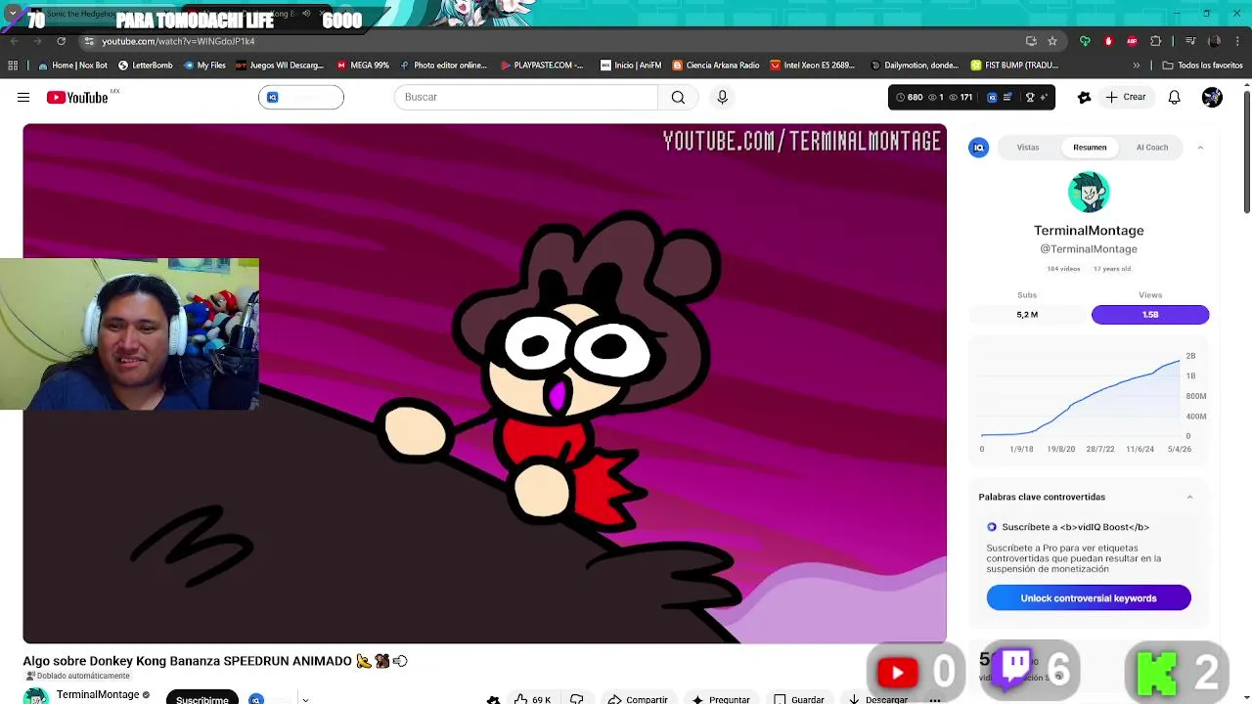Select the Subs 5,2 M metric
This screenshot has height=704, width=1252.
tap(1027, 315)
